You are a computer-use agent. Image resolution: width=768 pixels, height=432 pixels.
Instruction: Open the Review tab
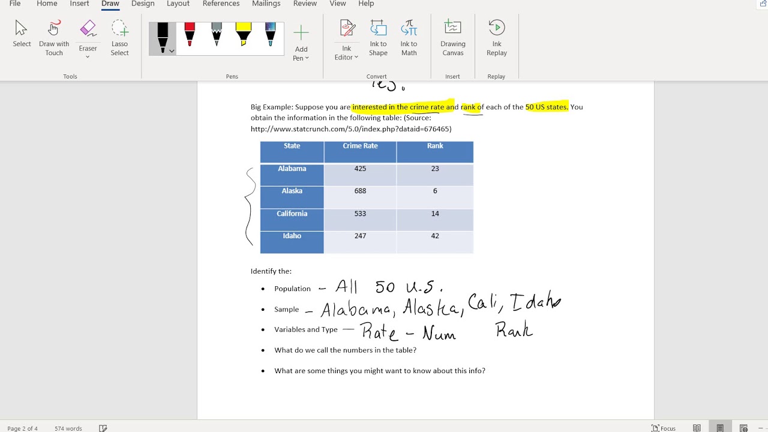[305, 4]
